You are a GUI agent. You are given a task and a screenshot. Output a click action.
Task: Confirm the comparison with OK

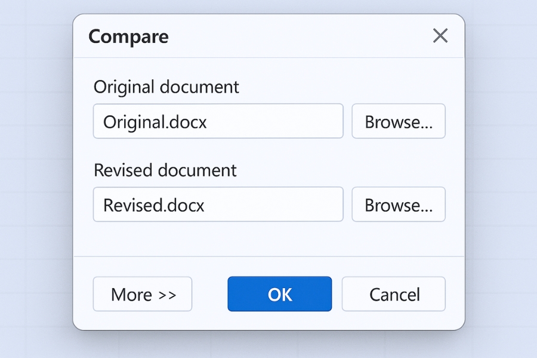coord(279,294)
